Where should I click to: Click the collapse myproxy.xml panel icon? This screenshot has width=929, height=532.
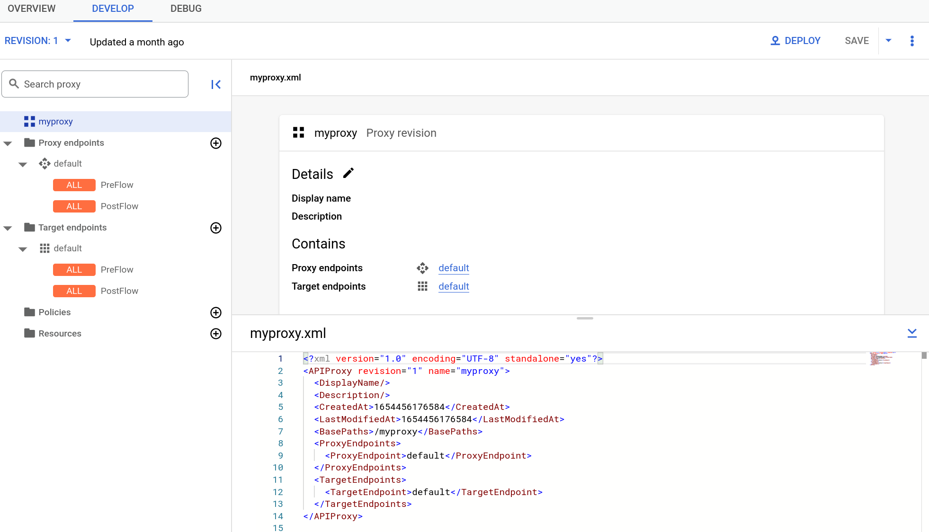coord(912,333)
